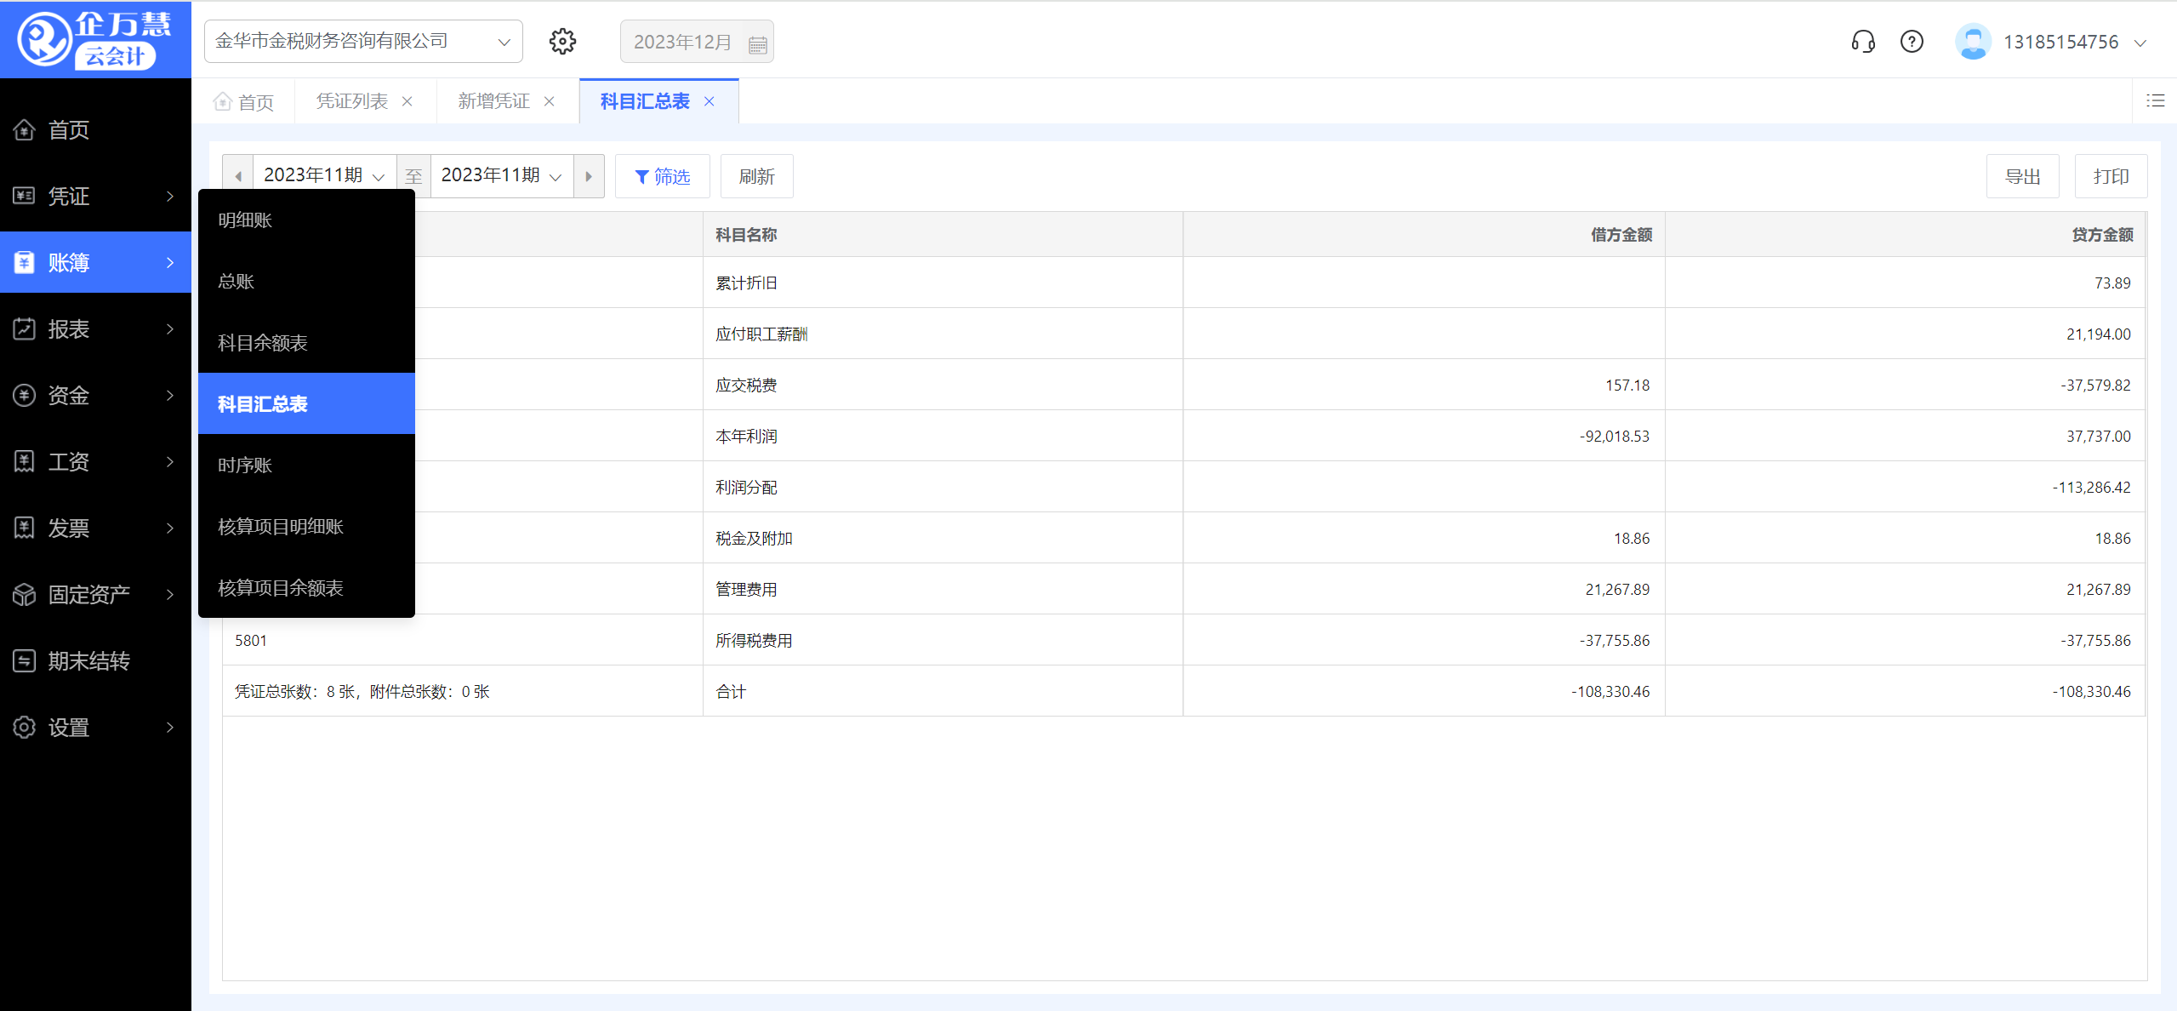
Task: Open customer service headset icon
Action: coord(1862,42)
